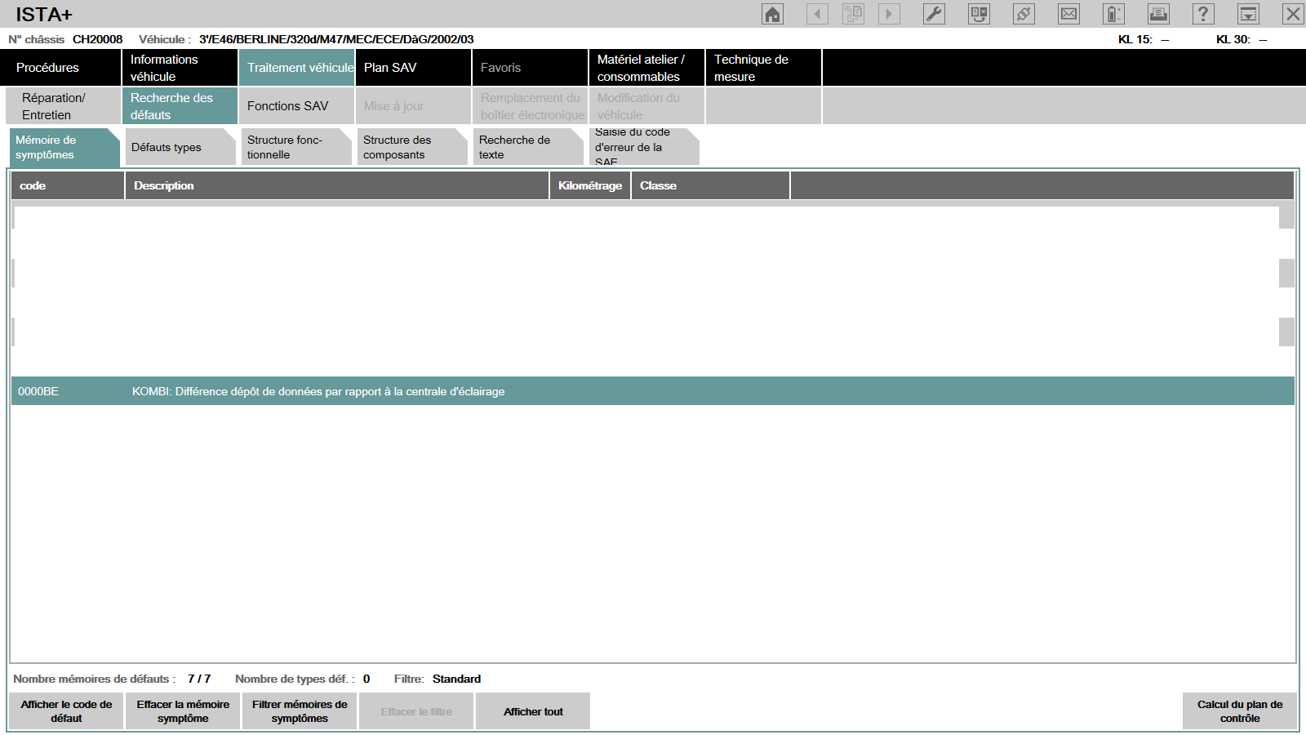Image resolution: width=1306 pixels, height=735 pixels.
Task: Switch to the Recherche de texte tab
Action: coord(528,147)
